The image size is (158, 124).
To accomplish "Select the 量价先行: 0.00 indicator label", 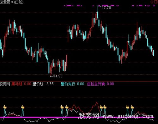I will click(x=73, y=84).
